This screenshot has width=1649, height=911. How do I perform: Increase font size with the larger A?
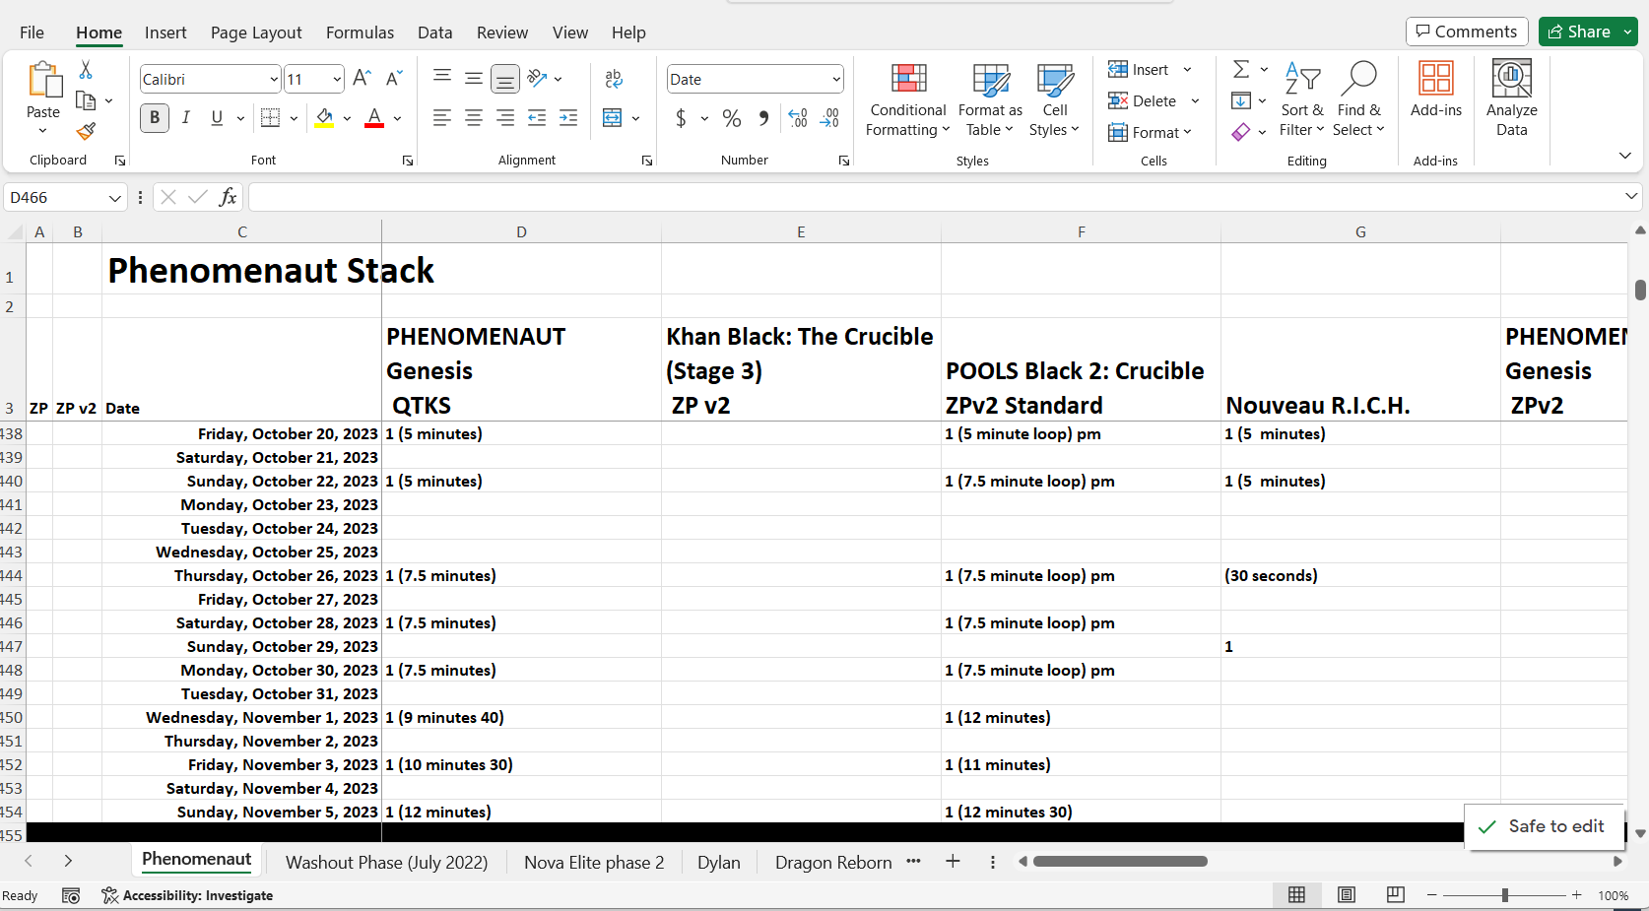pyautogui.click(x=362, y=79)
